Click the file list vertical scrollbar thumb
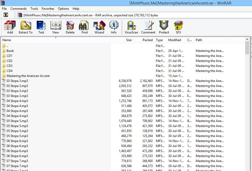 [247, 48]
